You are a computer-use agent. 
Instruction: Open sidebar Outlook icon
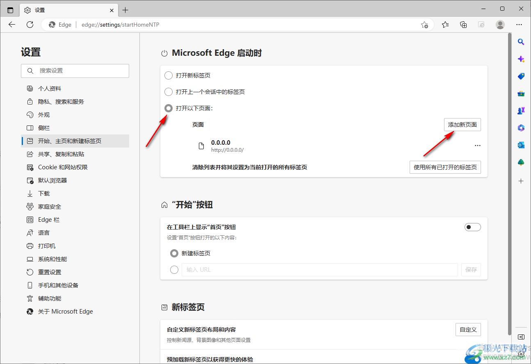521,145
